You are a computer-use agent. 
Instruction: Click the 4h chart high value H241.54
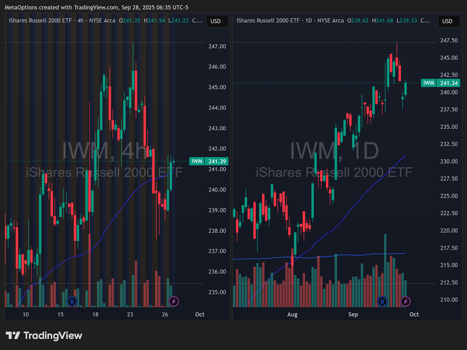click(154, 20)
